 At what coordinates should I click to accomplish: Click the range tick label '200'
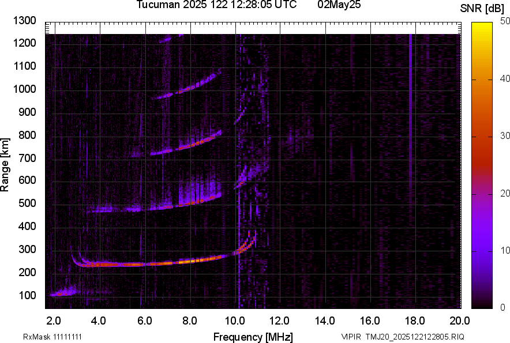[27, 272]
